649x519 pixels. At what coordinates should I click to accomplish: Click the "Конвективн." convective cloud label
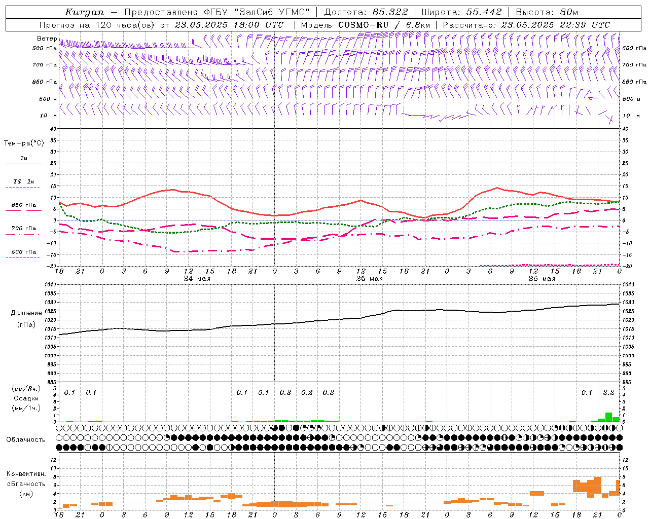[26, 474]
